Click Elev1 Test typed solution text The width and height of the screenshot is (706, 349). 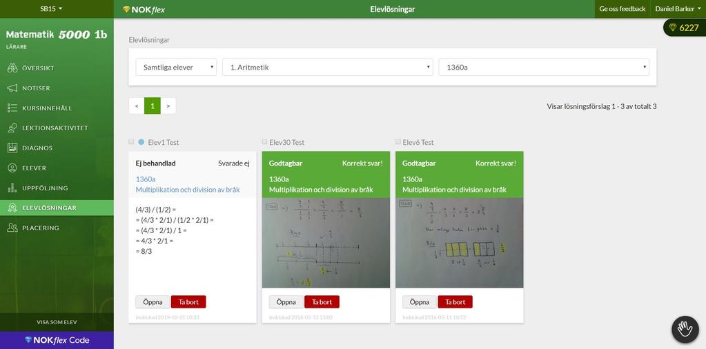coord(174,230)
